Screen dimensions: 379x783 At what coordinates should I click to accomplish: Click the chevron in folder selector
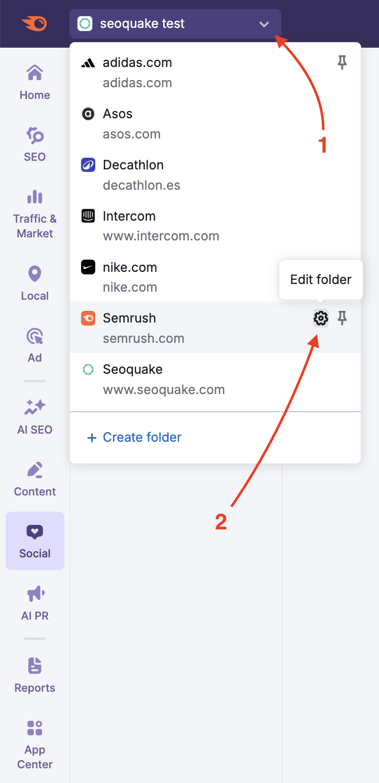[264, 24]
